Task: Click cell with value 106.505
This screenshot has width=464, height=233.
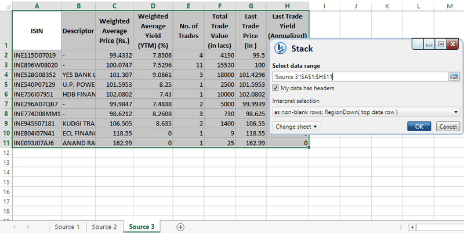Action: click(x=114, y=123)
